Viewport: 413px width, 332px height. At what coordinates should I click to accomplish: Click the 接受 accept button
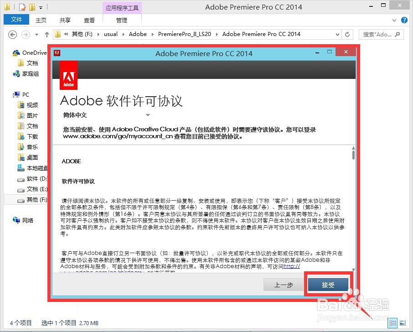tap(329, 284)
